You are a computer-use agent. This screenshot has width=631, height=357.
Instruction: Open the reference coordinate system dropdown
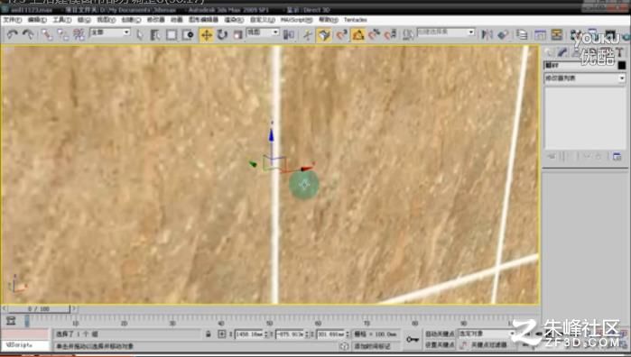click(263, 32)
